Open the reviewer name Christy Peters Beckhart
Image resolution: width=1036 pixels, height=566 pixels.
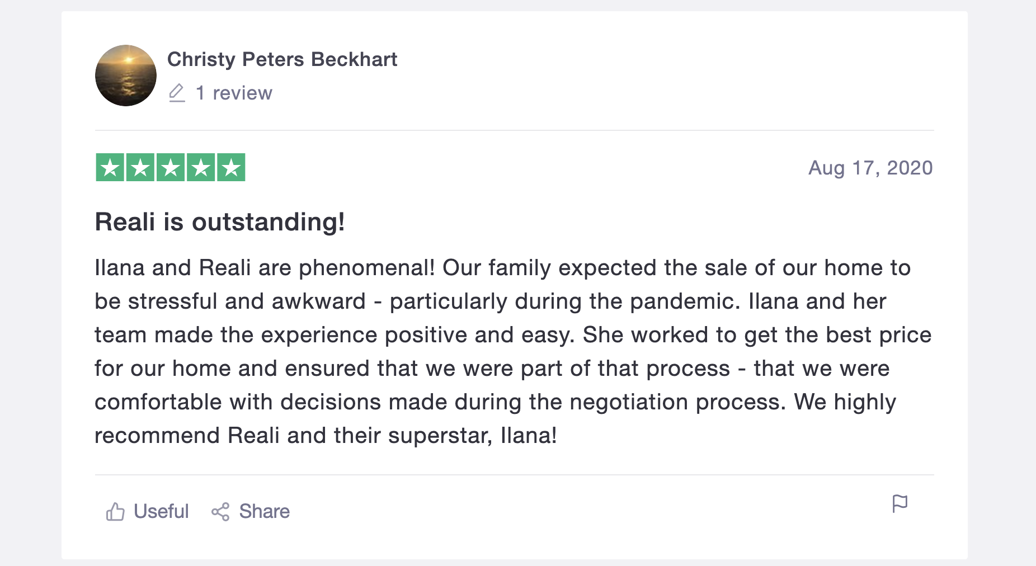coord(282,59)
